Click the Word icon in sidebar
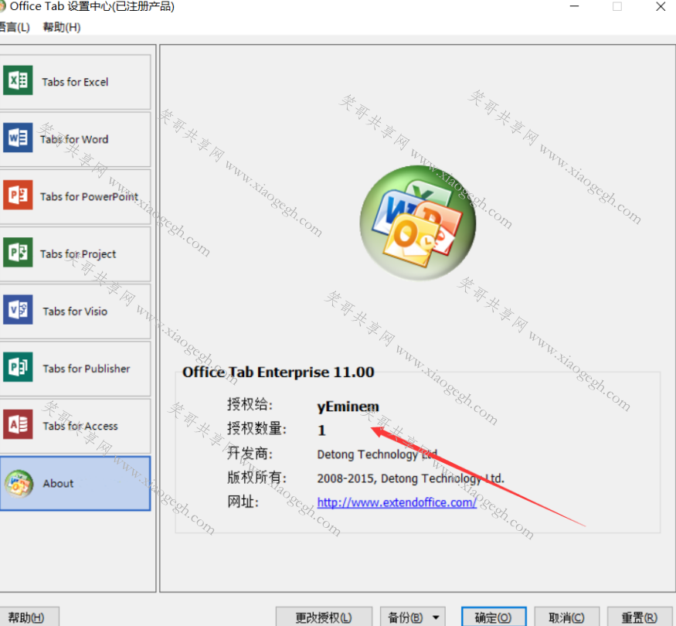Image resolution: width=676 pixels, height=626 pixels. click(18, 138)
